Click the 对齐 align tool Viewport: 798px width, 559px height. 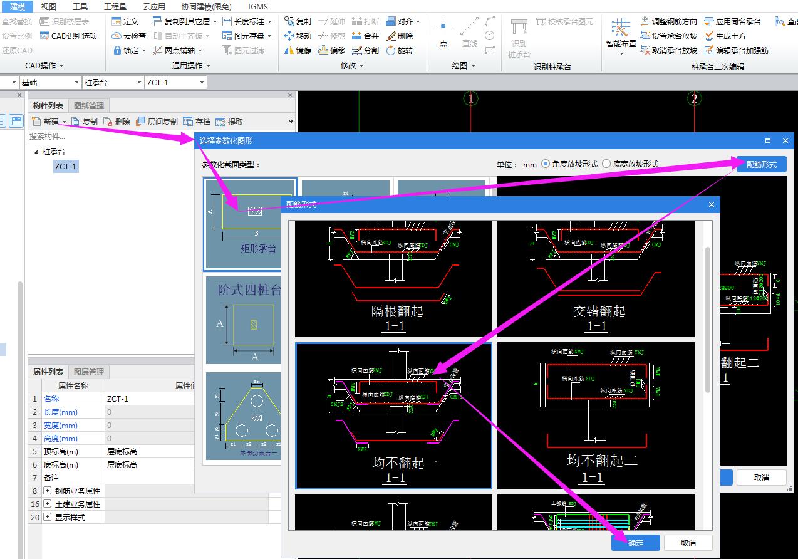pyautogui.click(x=403, y=21)
